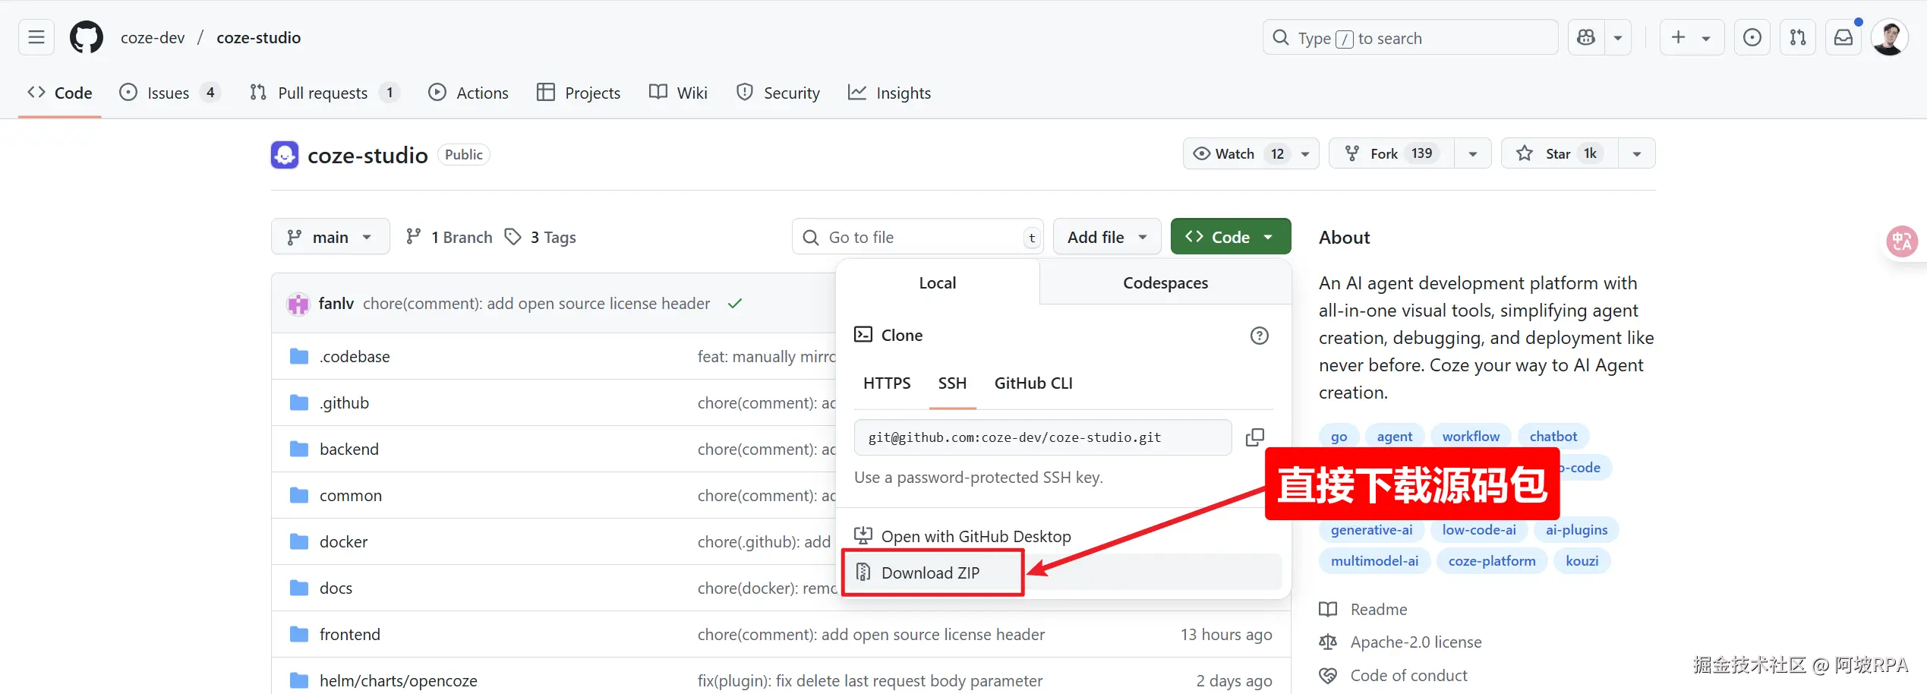Open the Create new plus menu

pos(1692,37)
